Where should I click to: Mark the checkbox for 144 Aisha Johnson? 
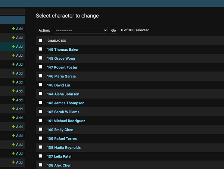[40, 94]
